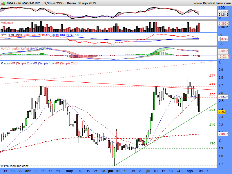Screen dimensions: 232x174
Task: Click the '1,7' price axis label
Action: tap(221, 164)
